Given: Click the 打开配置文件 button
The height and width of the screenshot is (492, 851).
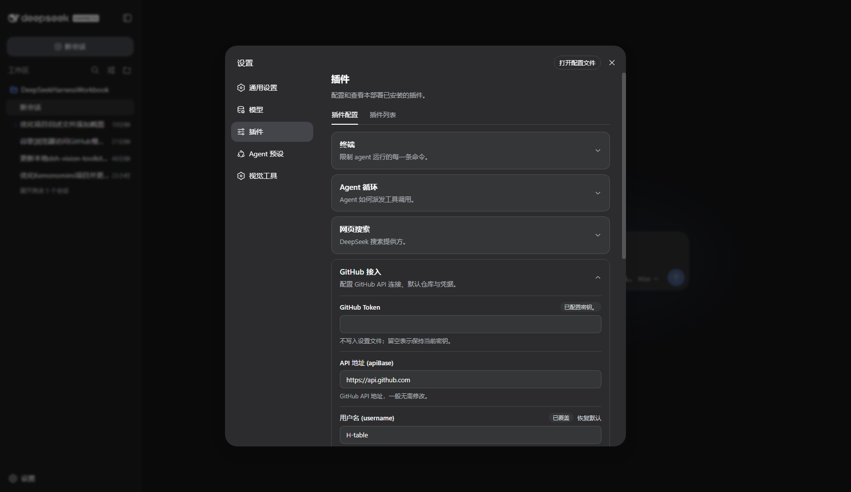Looking at the screenshot, I should click(577, 63).
